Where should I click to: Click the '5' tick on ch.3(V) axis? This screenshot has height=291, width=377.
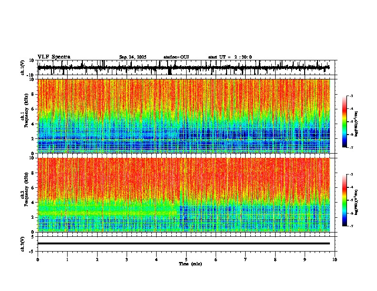[x=33, y=237]
